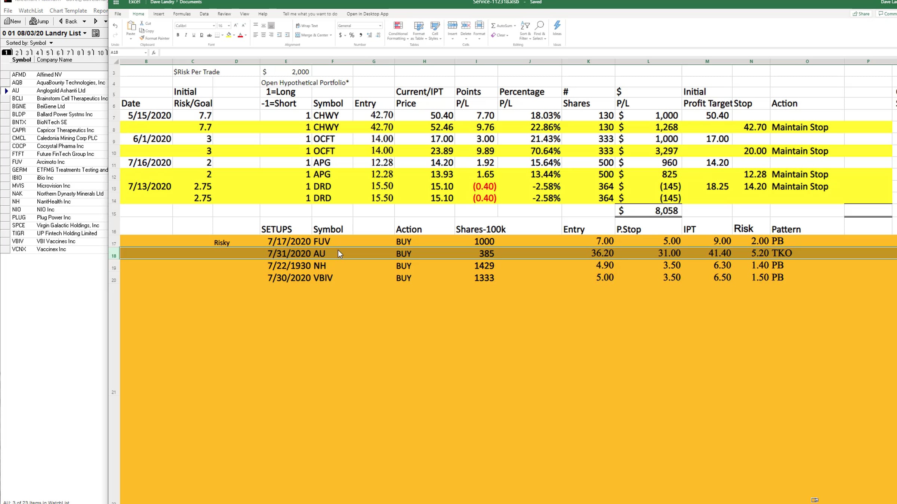
Task: Toggle double underline formatting
Action: click(x=201, y=35)
